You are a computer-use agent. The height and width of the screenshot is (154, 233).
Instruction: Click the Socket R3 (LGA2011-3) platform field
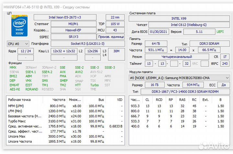87,44
